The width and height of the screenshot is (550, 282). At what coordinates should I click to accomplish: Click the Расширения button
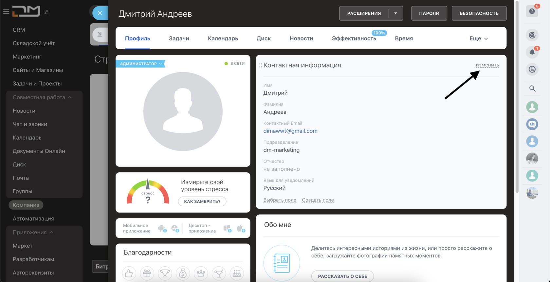[364, 13]
